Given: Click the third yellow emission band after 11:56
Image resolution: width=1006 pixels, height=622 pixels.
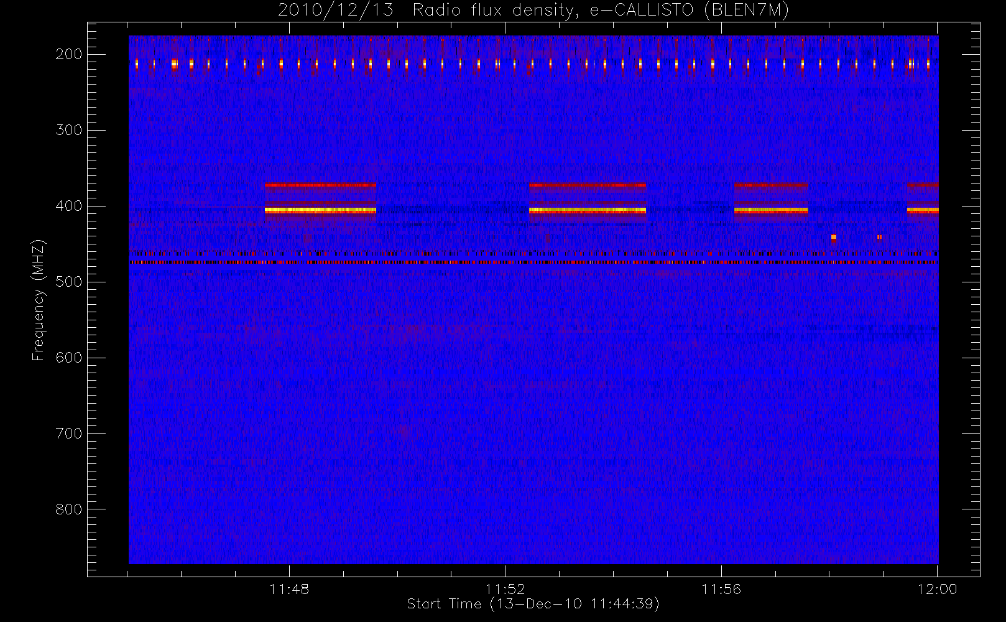Looking at the screenshot, I should [x=771, y=211].
